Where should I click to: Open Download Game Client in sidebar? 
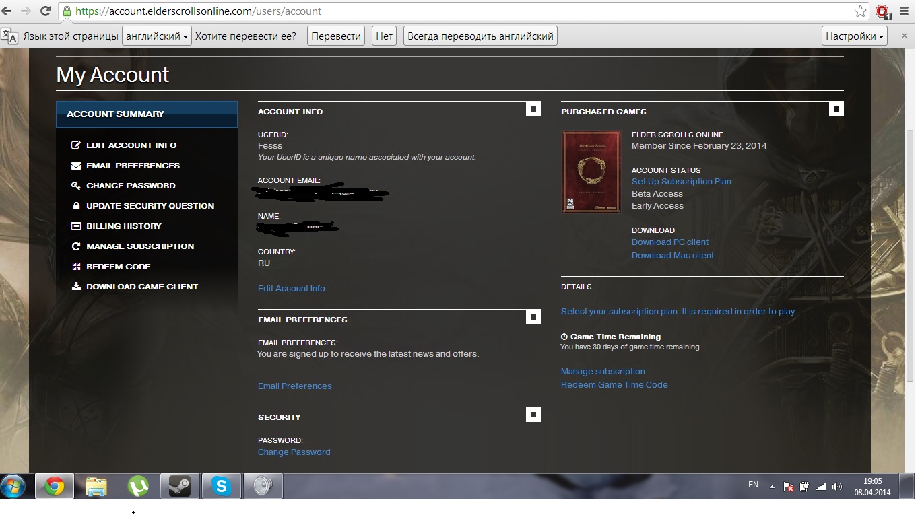point(142,287)
